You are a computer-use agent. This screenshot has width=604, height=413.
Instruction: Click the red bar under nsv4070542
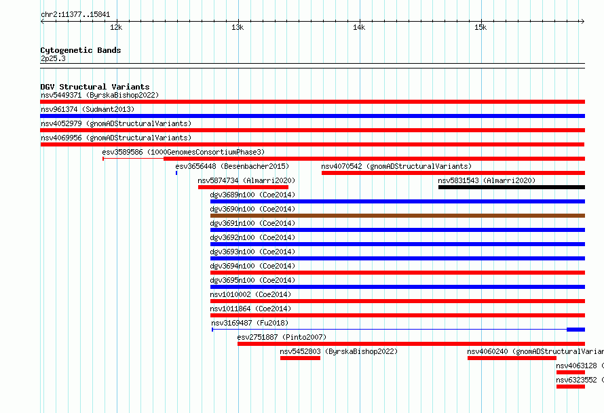pos(453,173)
